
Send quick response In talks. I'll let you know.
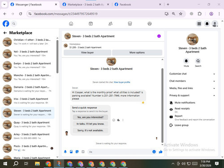coord(90,124)
